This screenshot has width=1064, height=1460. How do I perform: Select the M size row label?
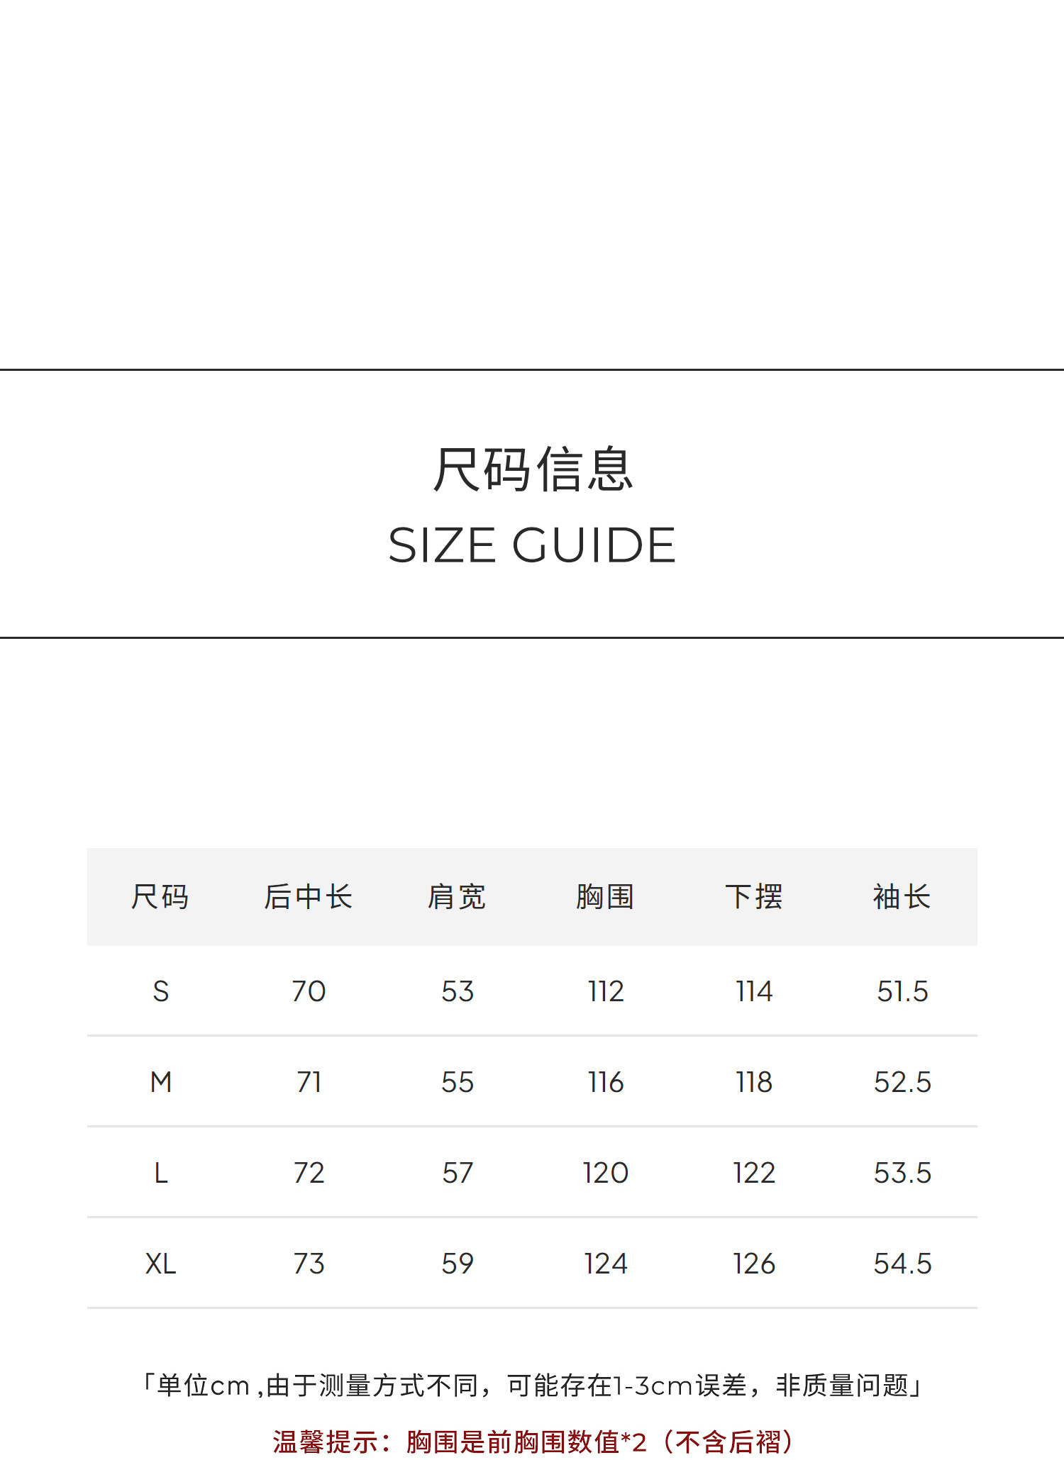(x=160, y=1082)
